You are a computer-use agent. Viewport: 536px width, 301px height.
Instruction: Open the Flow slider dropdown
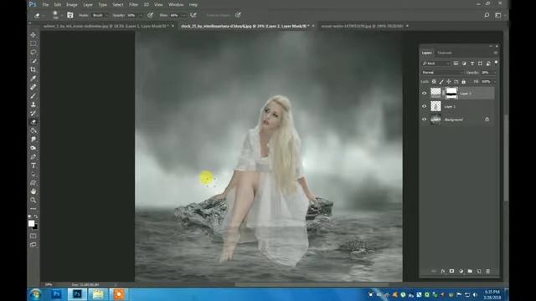click(x=184, y=15)
